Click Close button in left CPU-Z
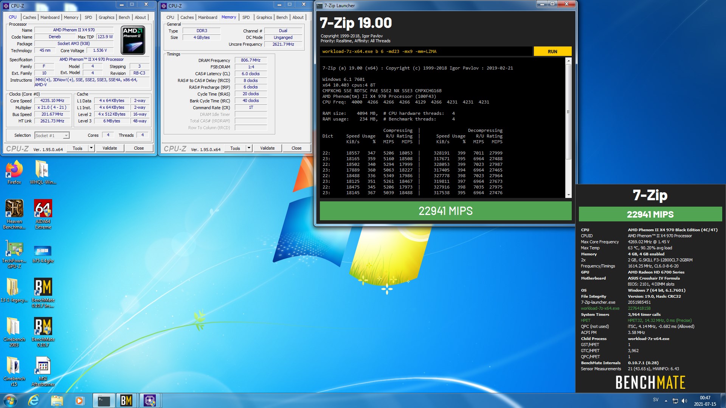The image size is (726, 408). coord(139,148)
